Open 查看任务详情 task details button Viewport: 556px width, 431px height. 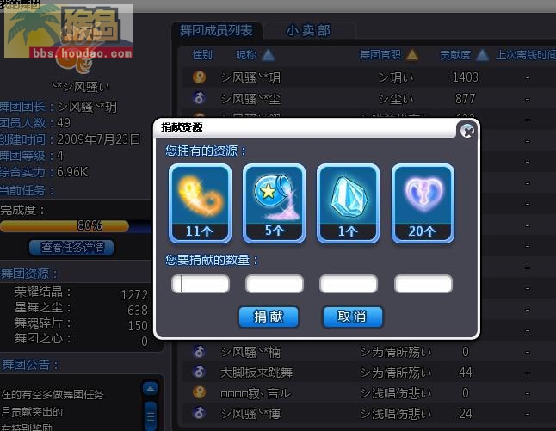pos(71,248)
